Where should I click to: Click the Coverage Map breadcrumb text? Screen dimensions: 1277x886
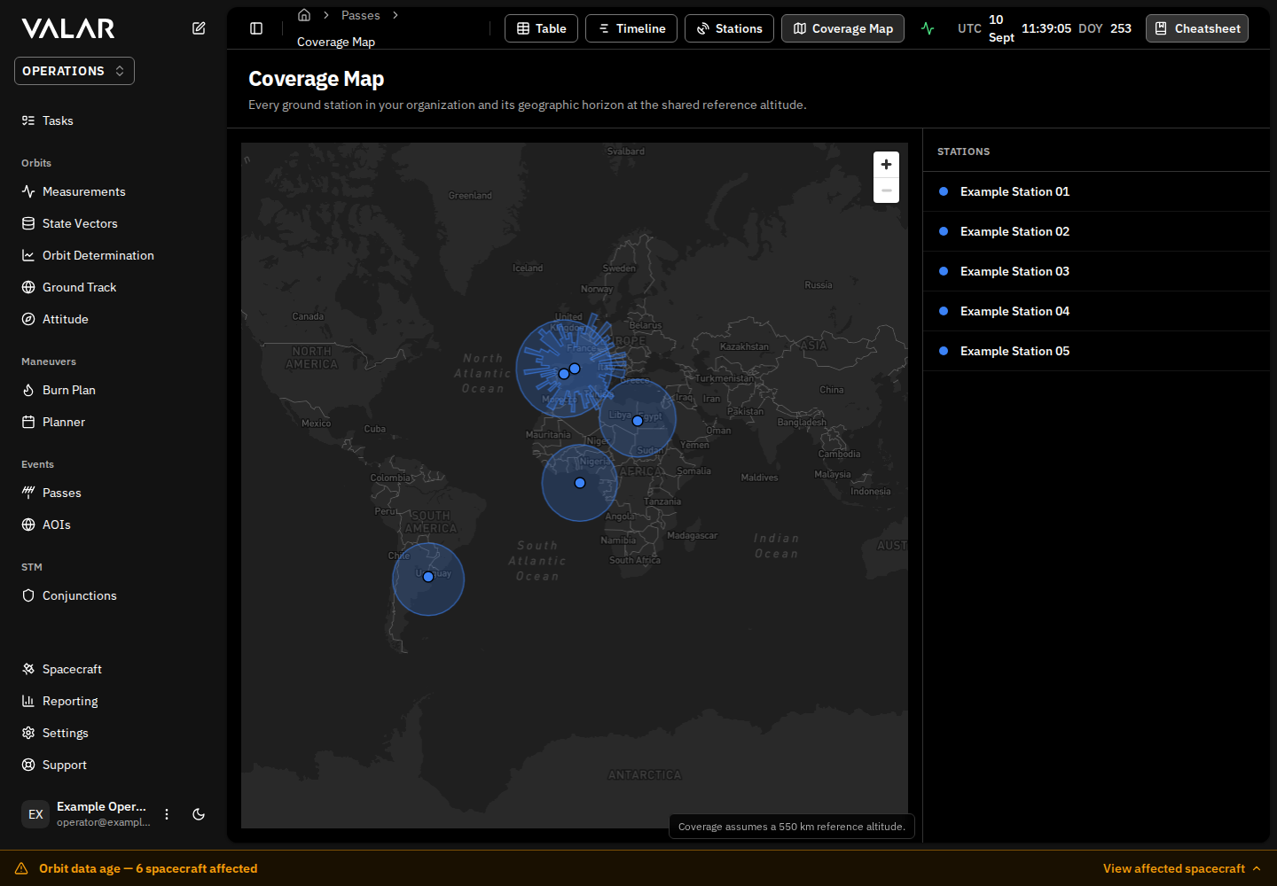(x=336, y=42)
